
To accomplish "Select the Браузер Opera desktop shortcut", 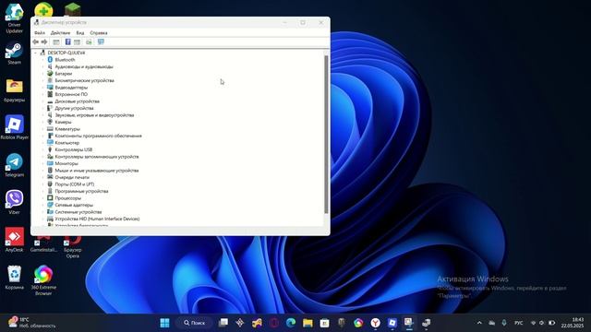I will click(x=72, y=246).
